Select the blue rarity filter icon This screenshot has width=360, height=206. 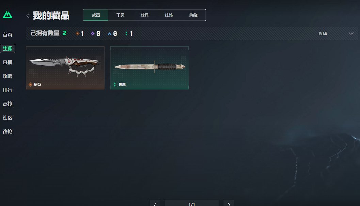click(x=110, y=34)
